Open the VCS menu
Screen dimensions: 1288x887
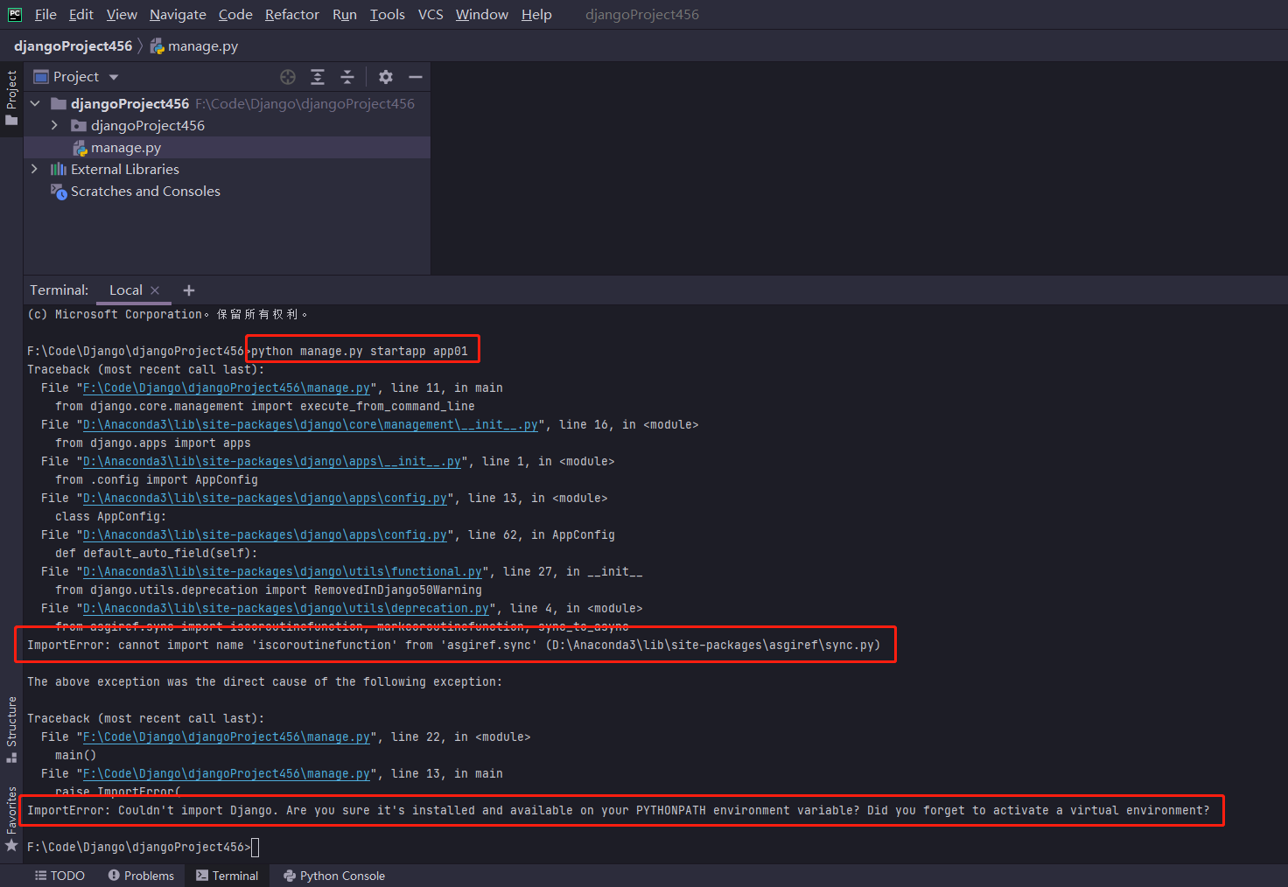(430, 15)
